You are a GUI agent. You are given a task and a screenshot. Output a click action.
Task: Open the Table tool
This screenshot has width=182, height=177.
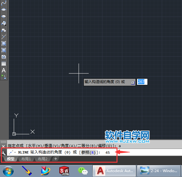[4, 63]
